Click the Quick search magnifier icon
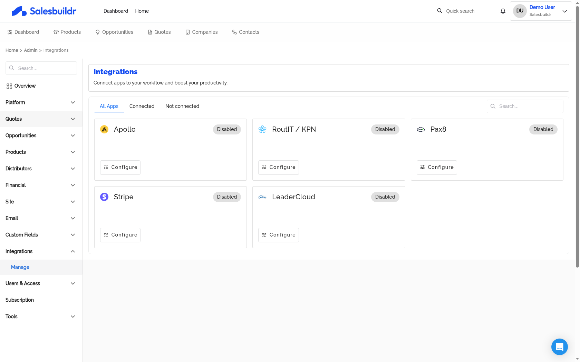 (439, 11)
